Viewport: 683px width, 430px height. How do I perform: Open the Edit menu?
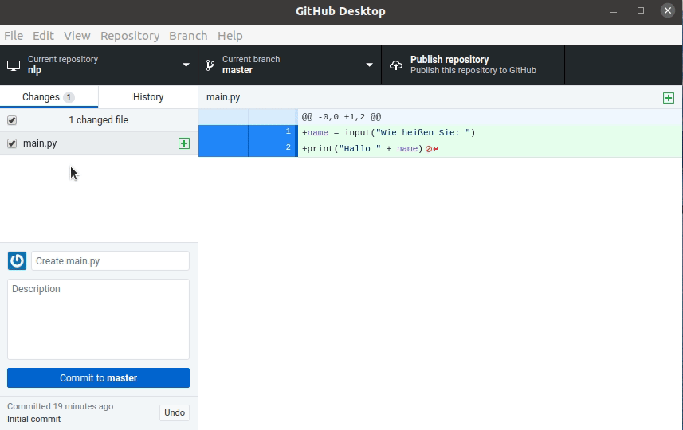point(43,36)
